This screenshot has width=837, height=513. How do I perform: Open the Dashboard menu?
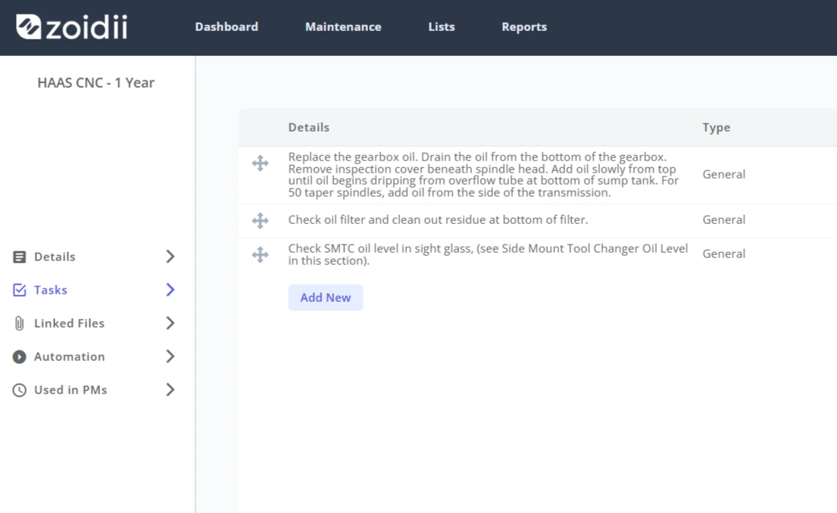226,26
